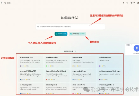The height and width of the screenshot is (96, 139).
Task: Open the olive-editor/olive repository card
Action: (x=83, y=89)
